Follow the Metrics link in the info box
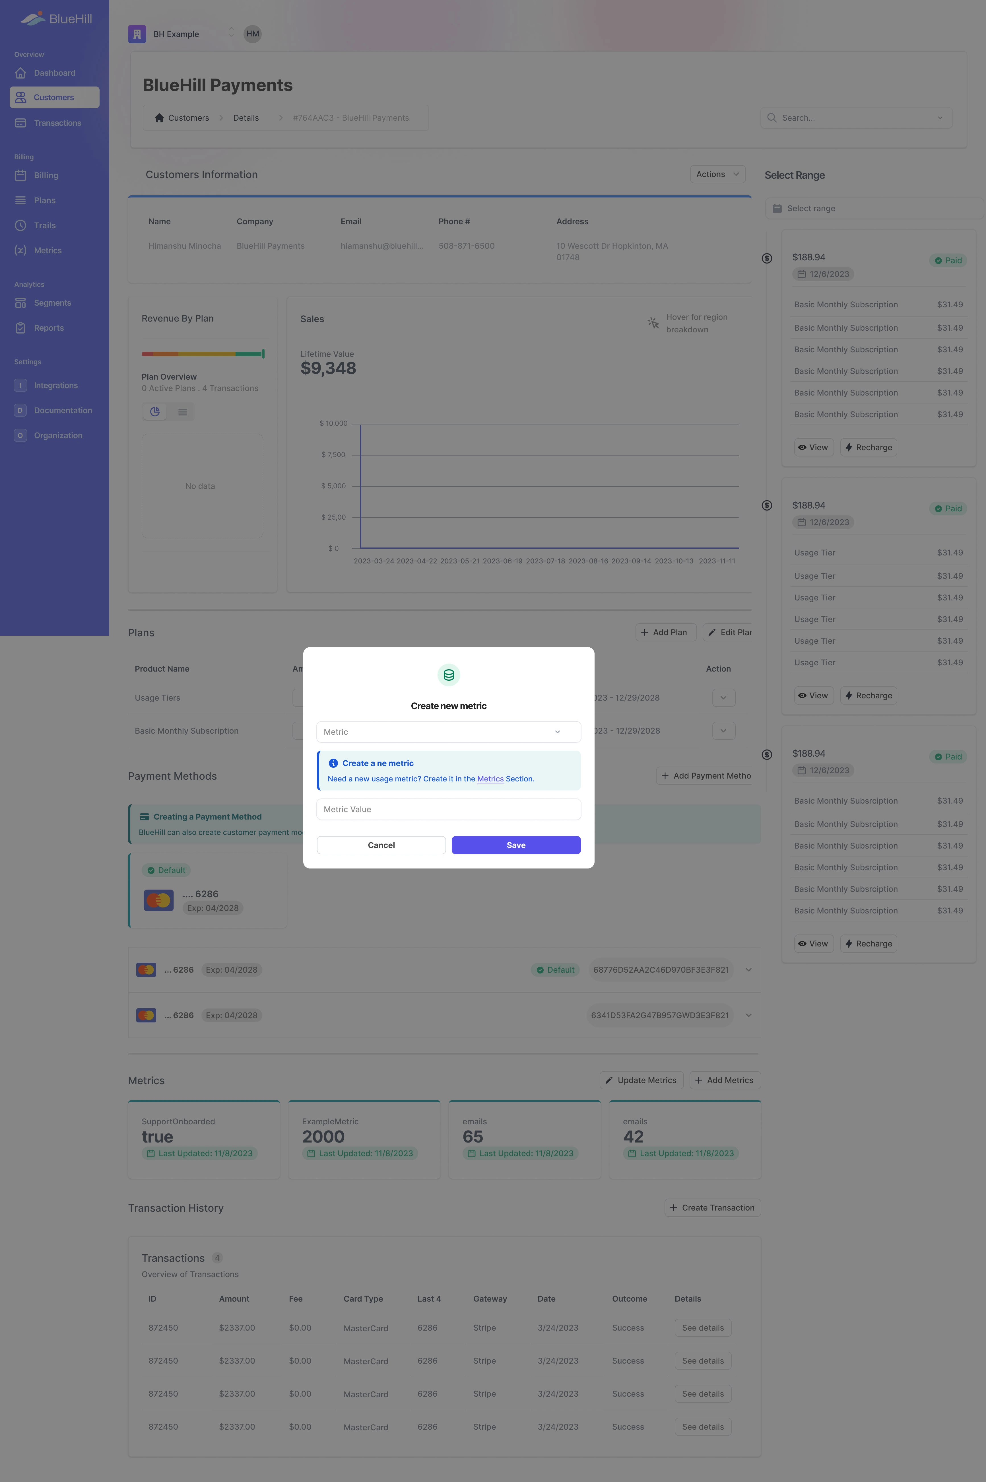Viewport: 986px width, 1482px height. [490, 779]
